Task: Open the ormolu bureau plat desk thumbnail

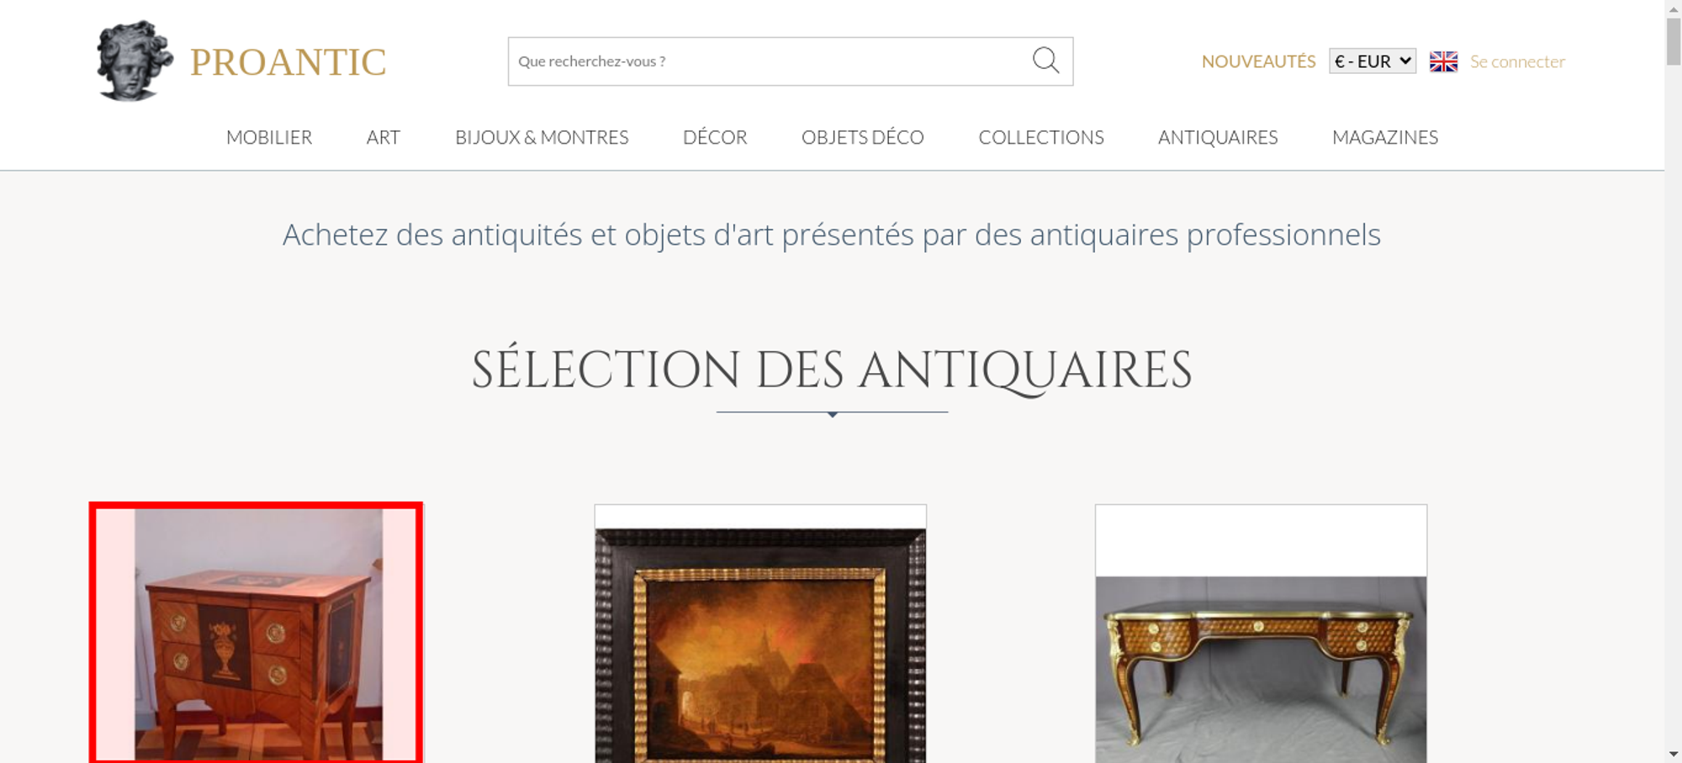Action: [1261, 634]
